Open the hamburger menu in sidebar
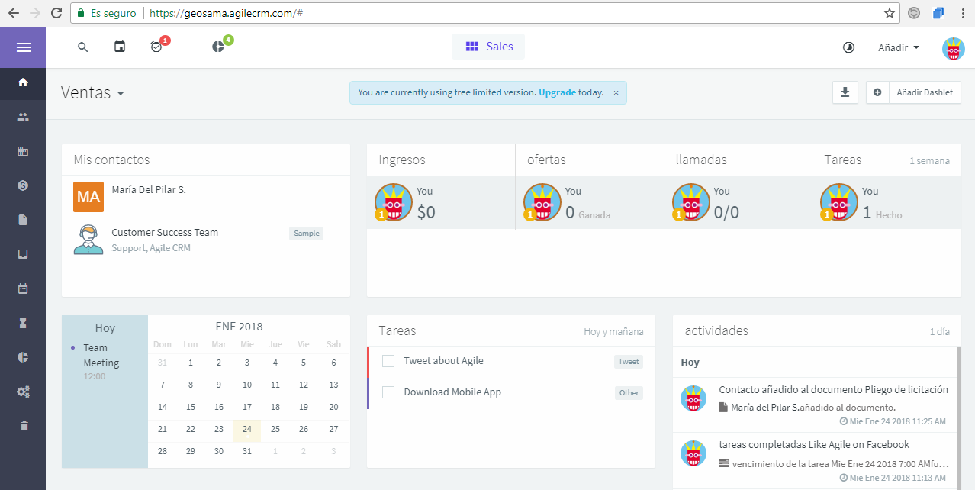Viewport: 975px width, 490px height. pyautogui.click(x=23, y=47)
